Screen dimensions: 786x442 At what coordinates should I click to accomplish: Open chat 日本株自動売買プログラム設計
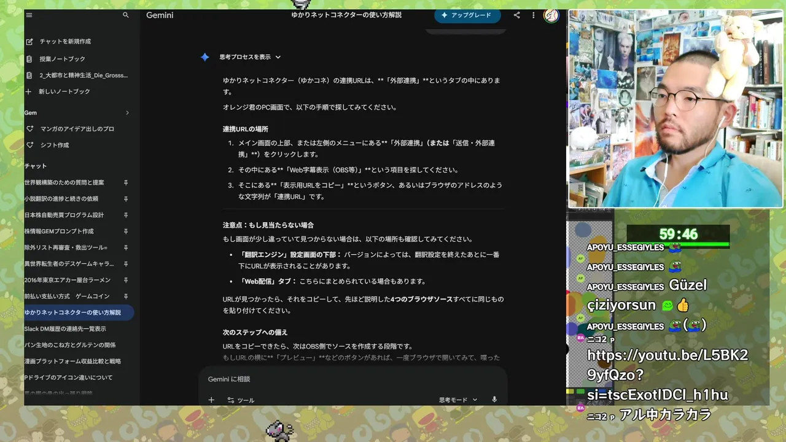pyautogui.click(x=64, y=215)
